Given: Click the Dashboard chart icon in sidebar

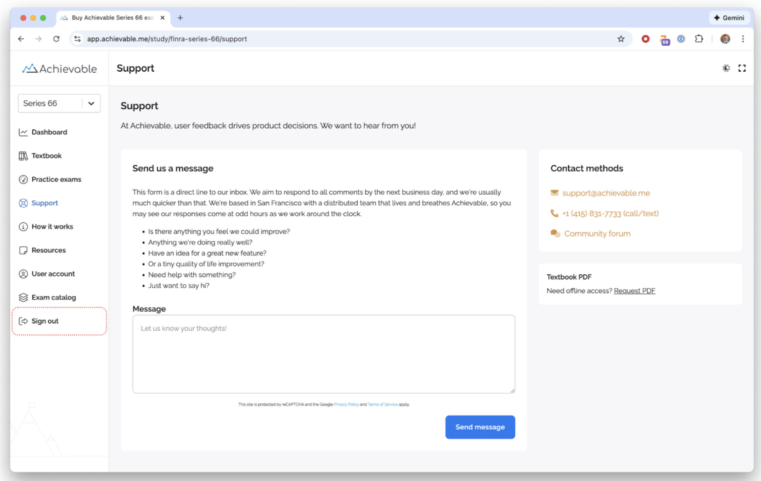Looking at the screenshot, I should click(23, 132).
